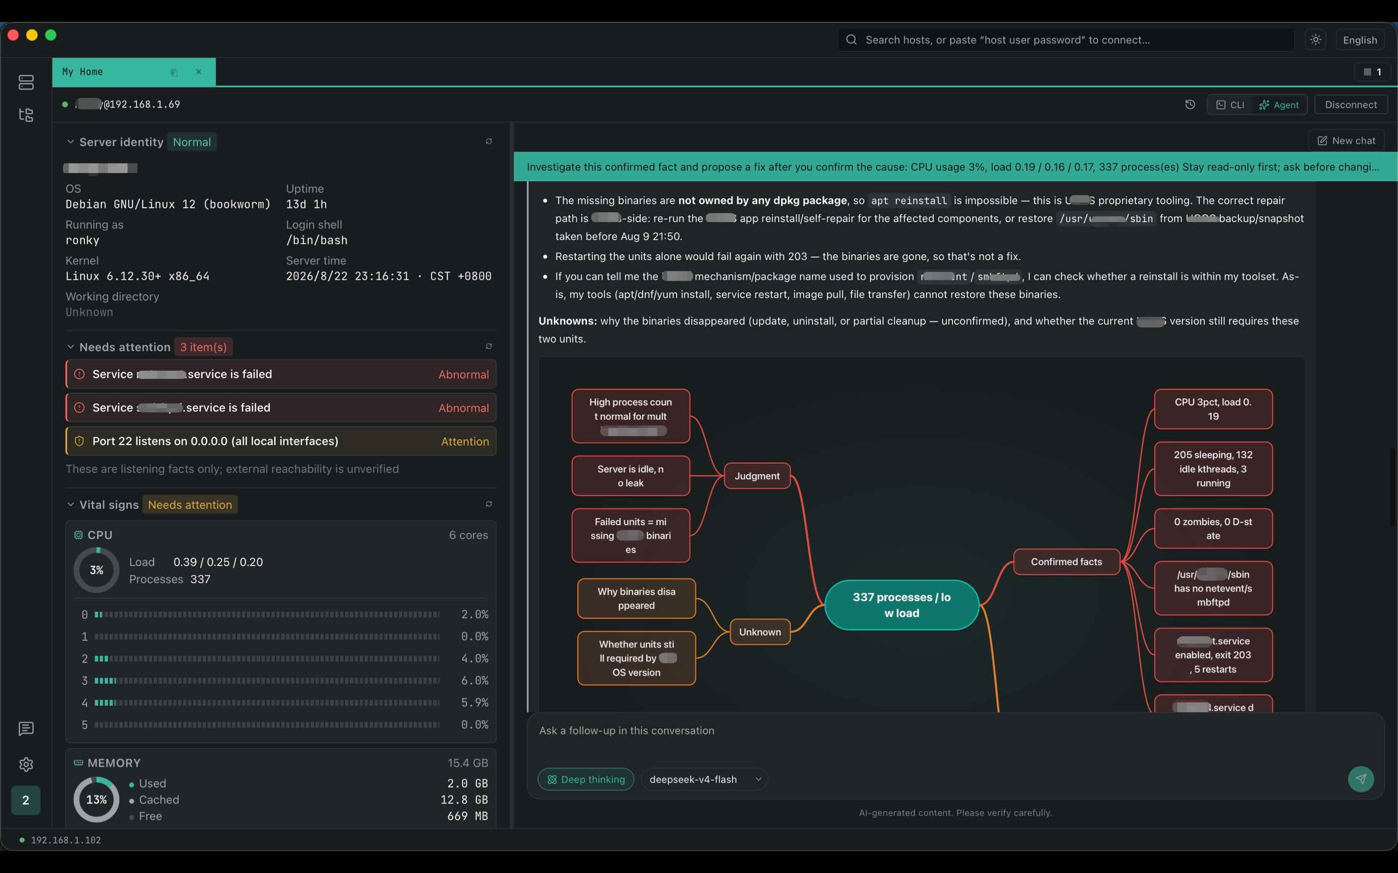
Task: Click the New chat pencil icon
Action: pyautogui.click(x=1322, y=141)
